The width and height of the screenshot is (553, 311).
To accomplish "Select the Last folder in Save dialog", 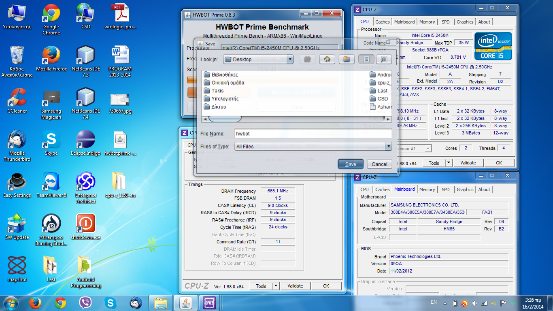I will [379, 91].
